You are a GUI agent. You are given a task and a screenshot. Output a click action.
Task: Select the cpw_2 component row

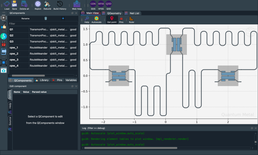coord(43,54)
